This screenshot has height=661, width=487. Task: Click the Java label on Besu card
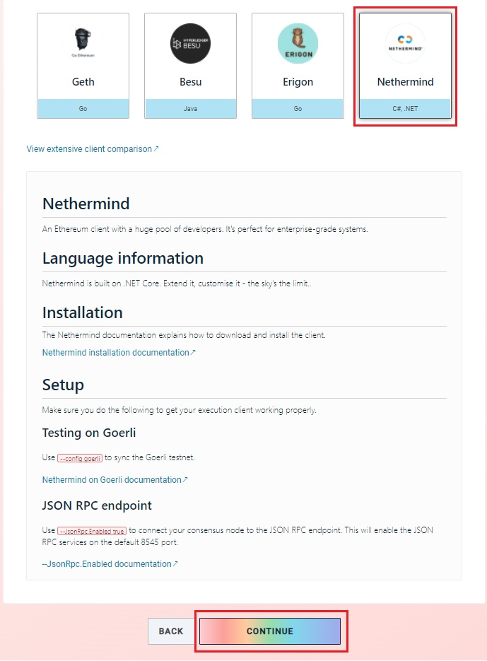tap(191, 109)
